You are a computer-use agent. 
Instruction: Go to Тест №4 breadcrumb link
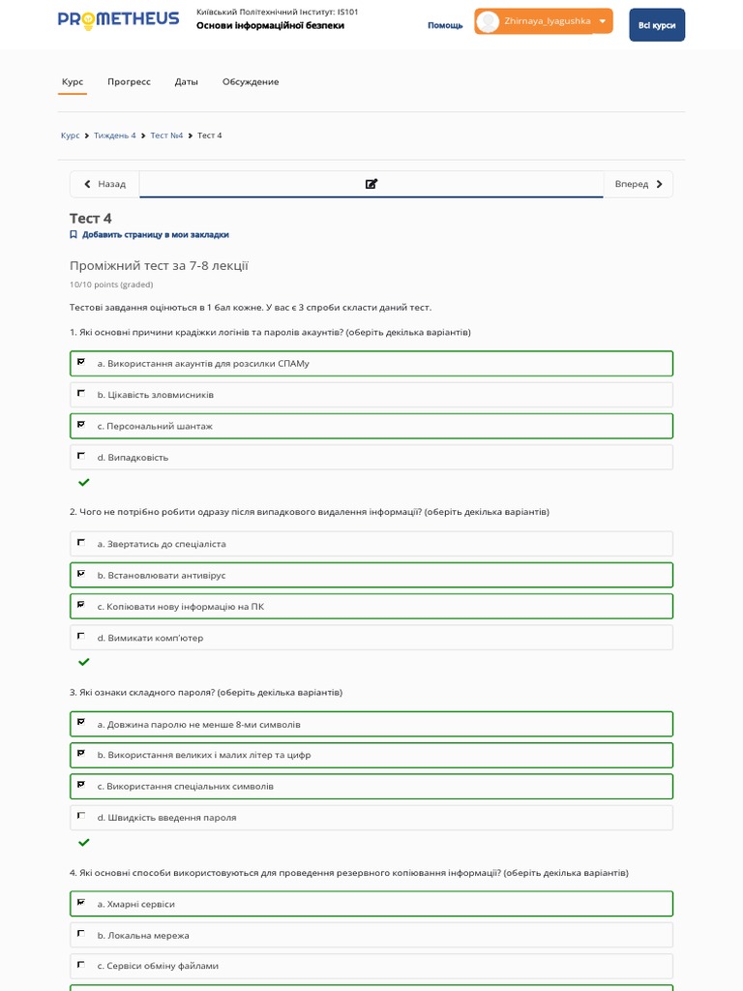[x=166, y=135]
